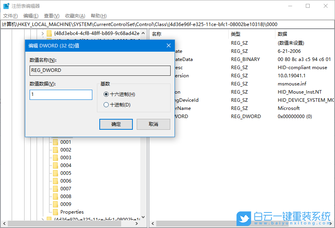335x228 pixels.
Task: Confirm with the 确定 button
Action: tap(116, 125)
